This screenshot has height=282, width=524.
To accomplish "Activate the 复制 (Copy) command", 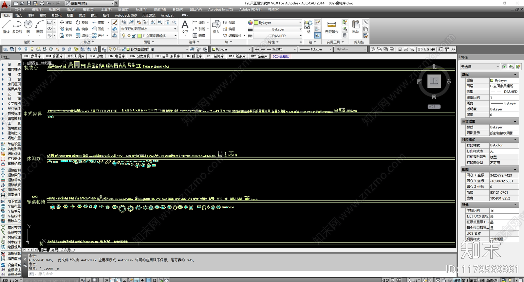I will (66, 29).
